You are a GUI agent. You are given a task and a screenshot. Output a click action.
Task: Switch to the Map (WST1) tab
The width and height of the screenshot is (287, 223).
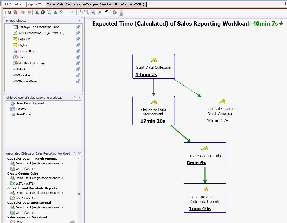(35, 4)
